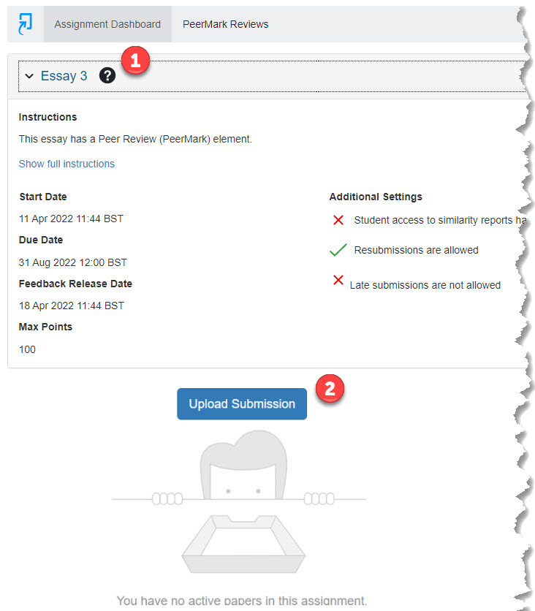Click the red callout marker numbered 2
Image resolution: width=535 pixels, height=611 pixels.
tap(330, 389)
